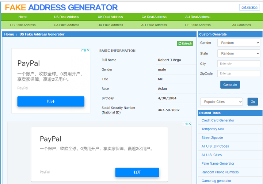Click Home in the breadcrumb
The image size is (263, 184).
[9, 34]
